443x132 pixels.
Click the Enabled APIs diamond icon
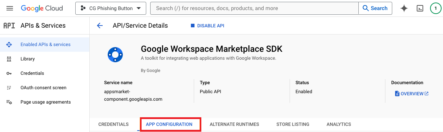tap(9, 45)
